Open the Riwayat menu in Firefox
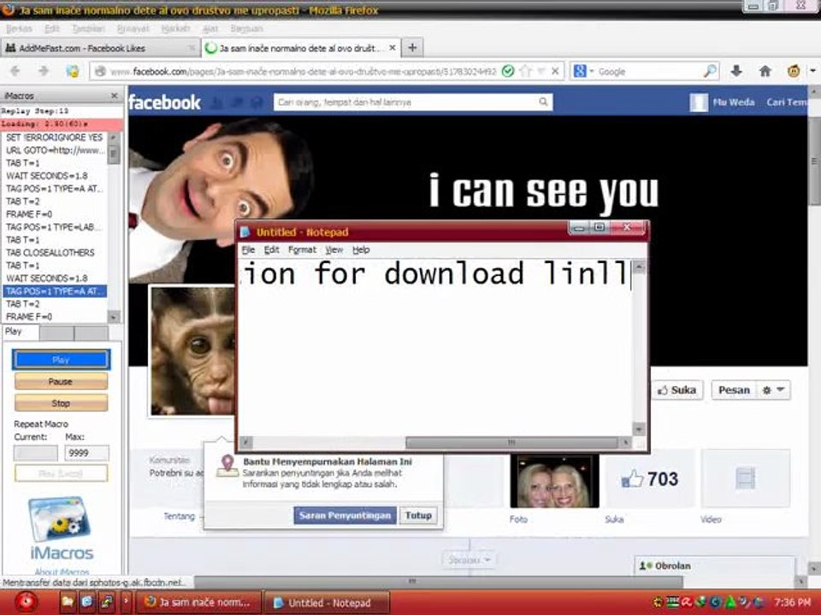The width and height of the screenshot is (821, 615). click(133, 28)
